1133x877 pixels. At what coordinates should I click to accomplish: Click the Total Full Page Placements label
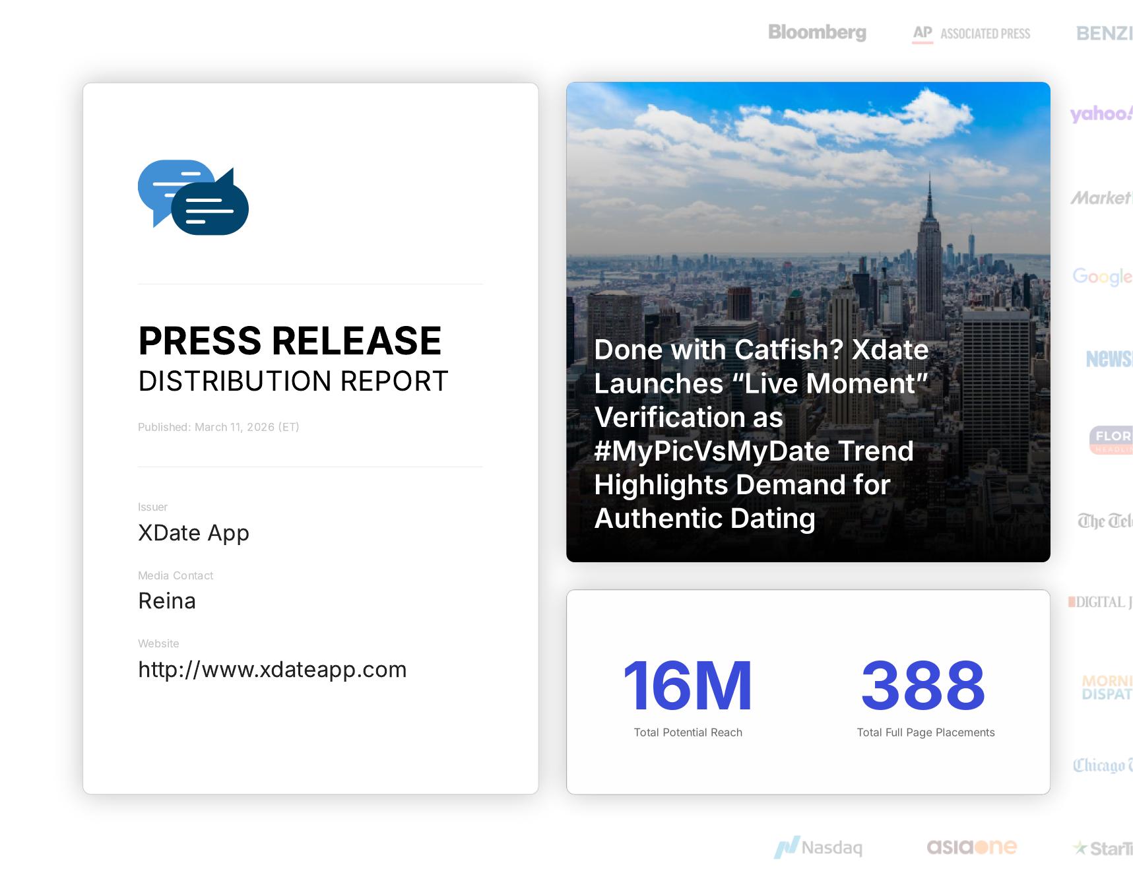coord(926,732)
